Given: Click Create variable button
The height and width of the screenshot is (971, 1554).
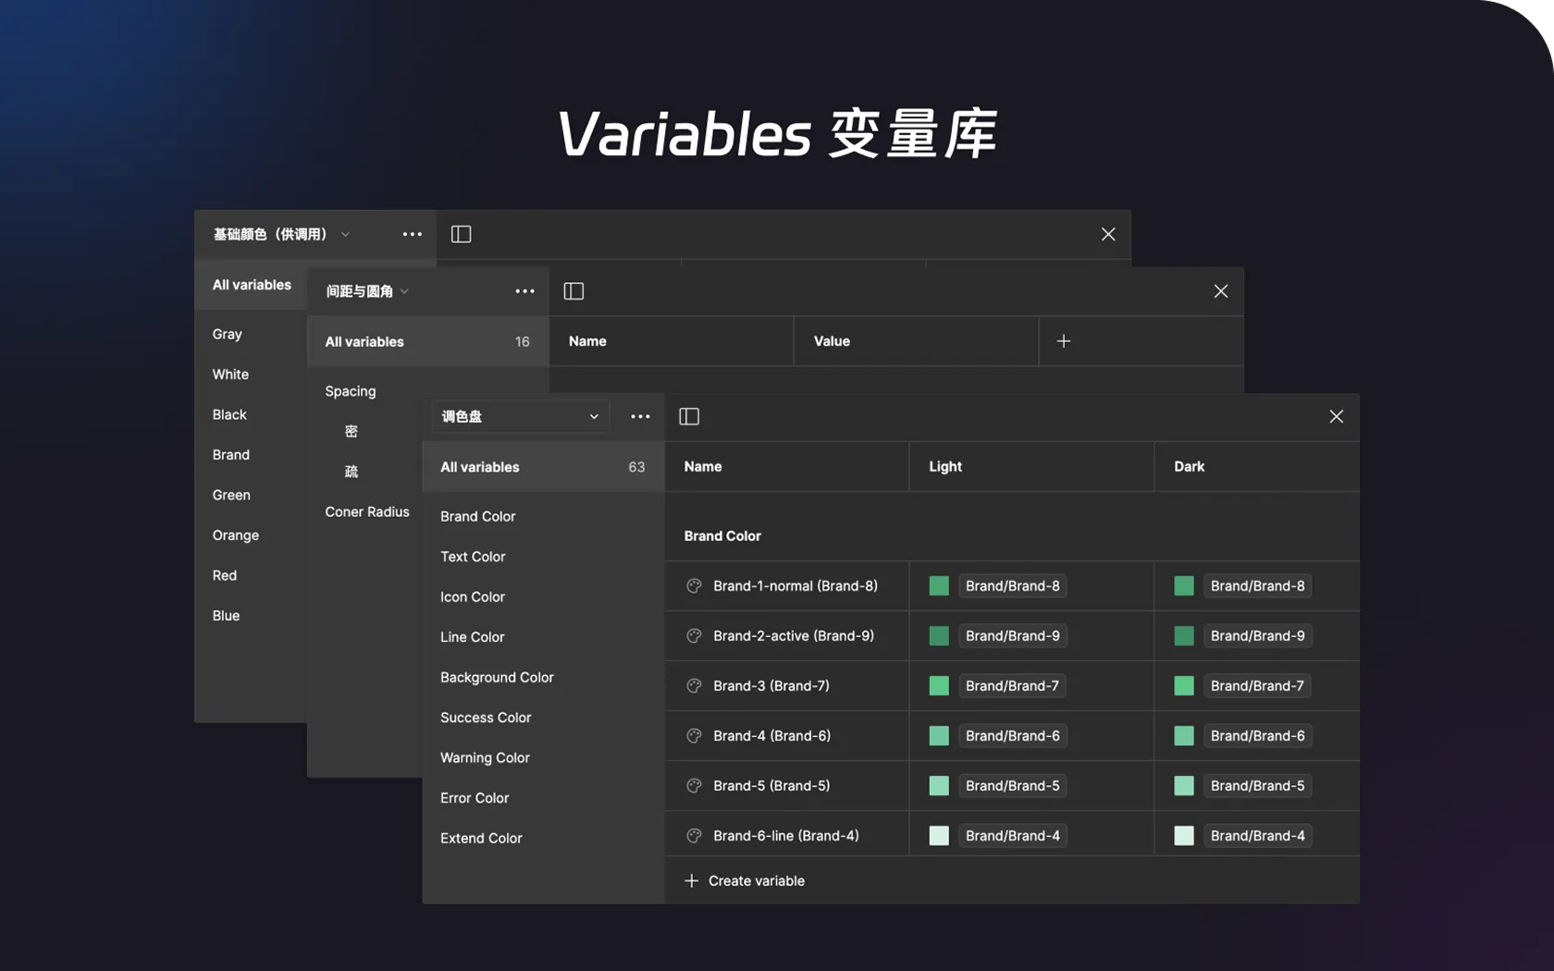Looking at the screenshot, I should [745, 880].
